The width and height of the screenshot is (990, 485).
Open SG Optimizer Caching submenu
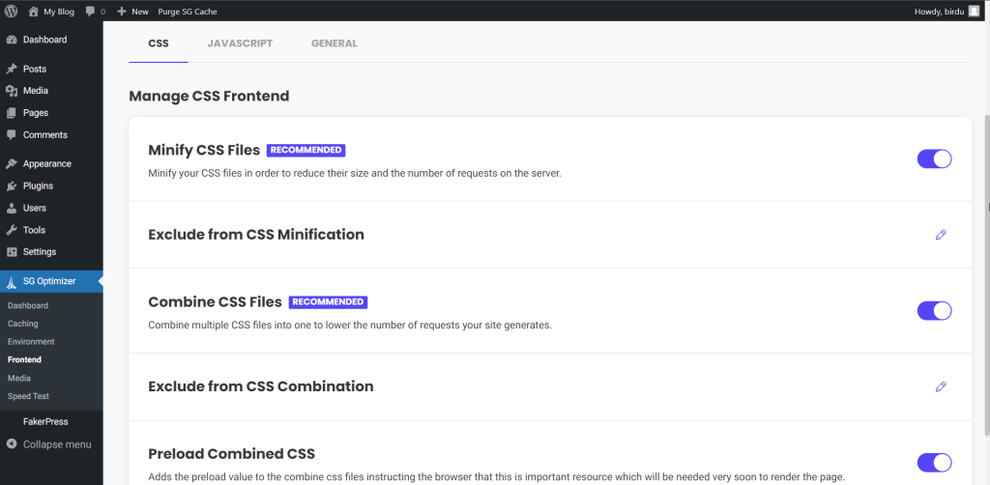pos(23,324)
